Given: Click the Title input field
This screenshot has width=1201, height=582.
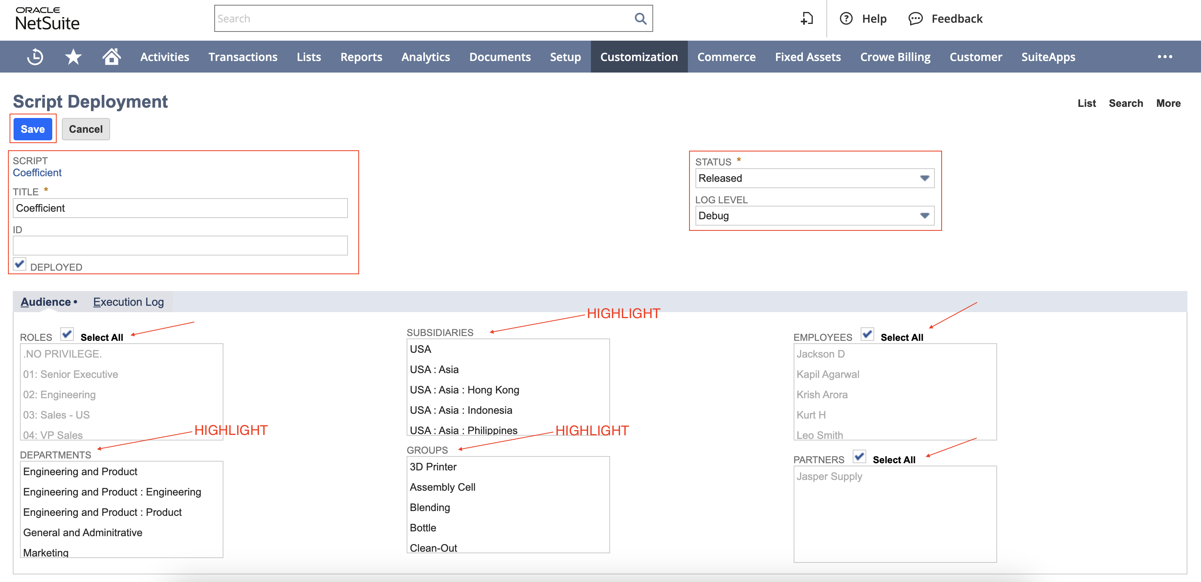Looking at the screenshot, I should tap(180, 208).
